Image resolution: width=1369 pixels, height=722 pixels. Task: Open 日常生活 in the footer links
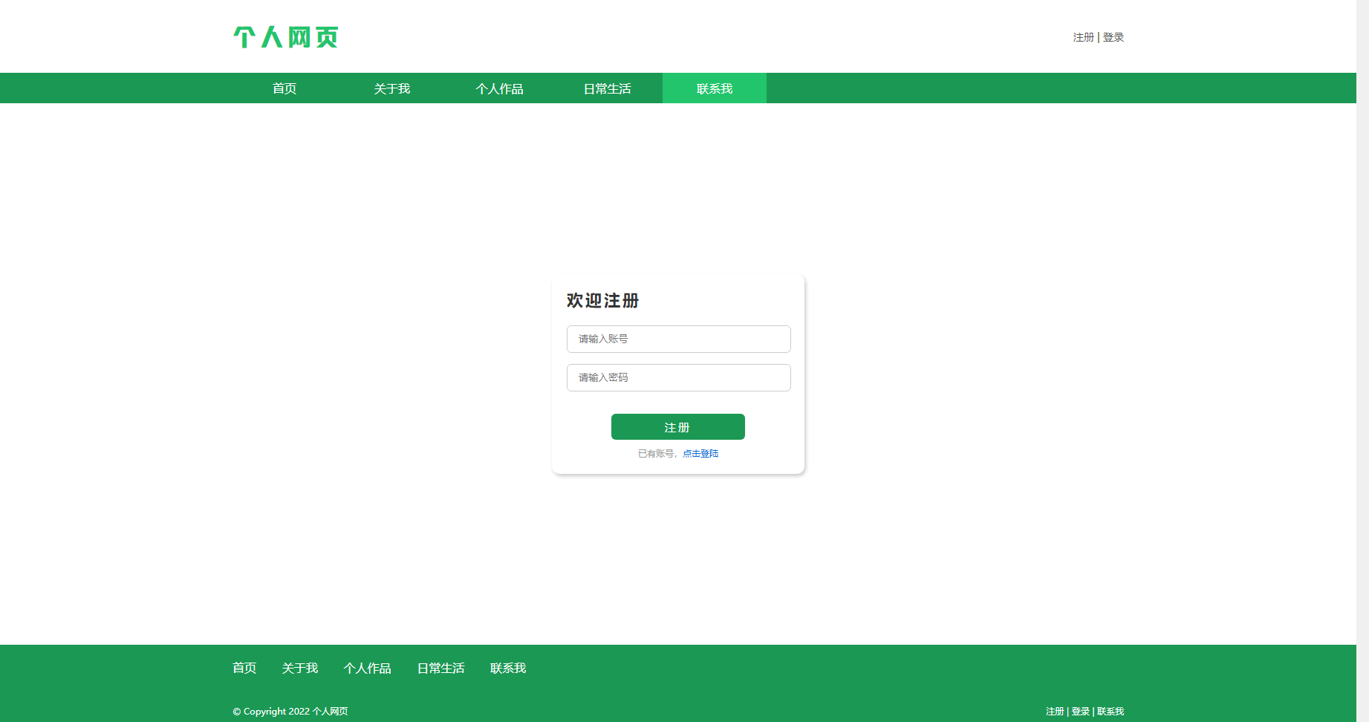click(x=441, y=669)
